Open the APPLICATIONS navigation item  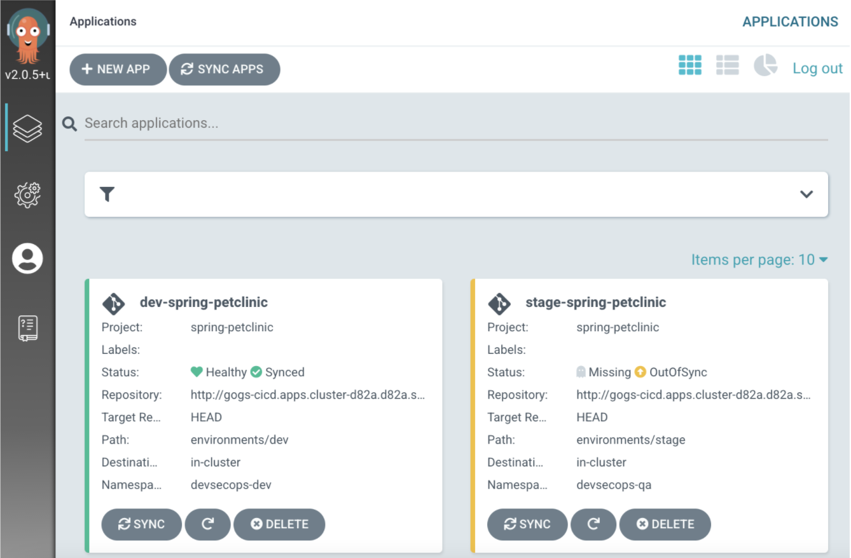click(x=790, y=21)
